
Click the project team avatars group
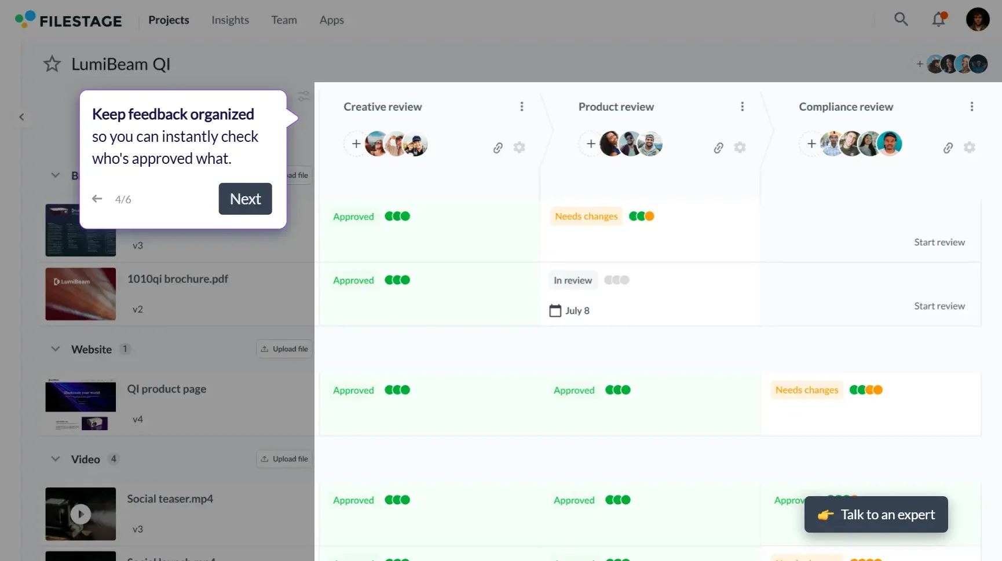[957, 64]
